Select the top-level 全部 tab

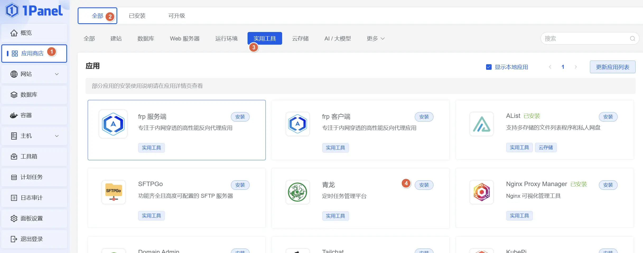point(97,16)
